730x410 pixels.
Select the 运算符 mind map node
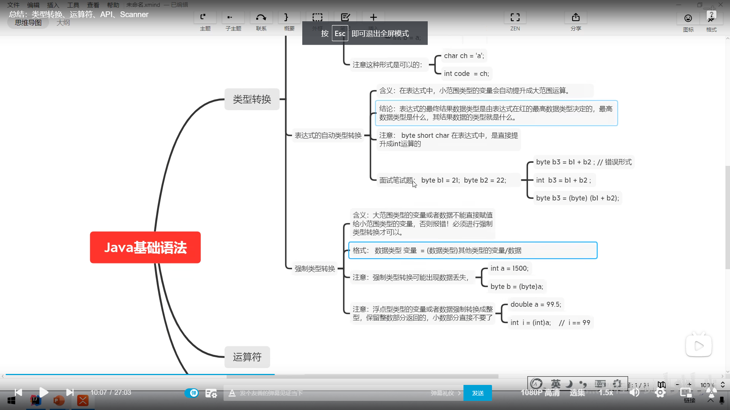coord(247,357)
